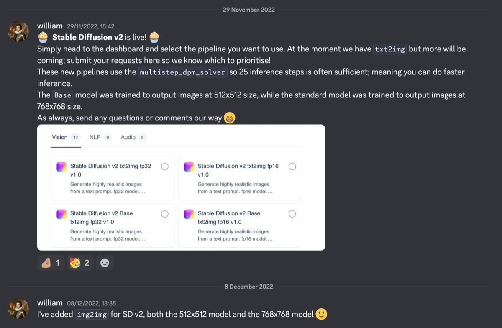Select the Stable Diffusion v2 txt2img fp16 radio button
Viewport: 502px width, 328px height.
[292, 167]
